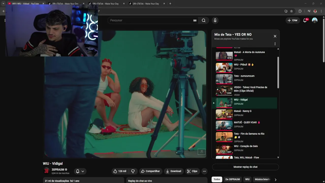Image resolution: width=325 pixels, height=183 pixels.
Task: Select currently playing WIU - Vidigal playlist item
Action: [244, 103]
